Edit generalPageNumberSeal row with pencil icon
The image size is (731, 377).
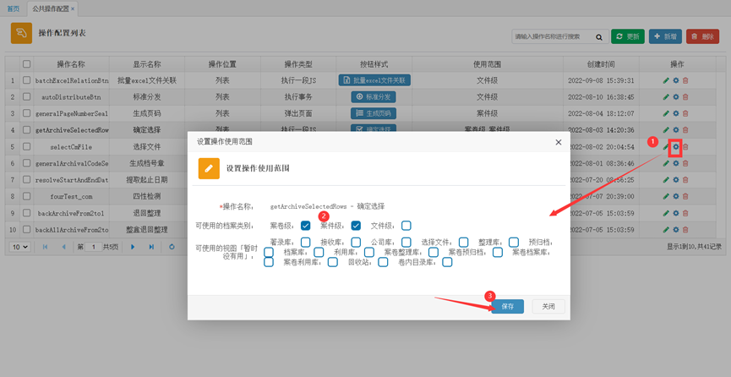(x=666, y=113)
